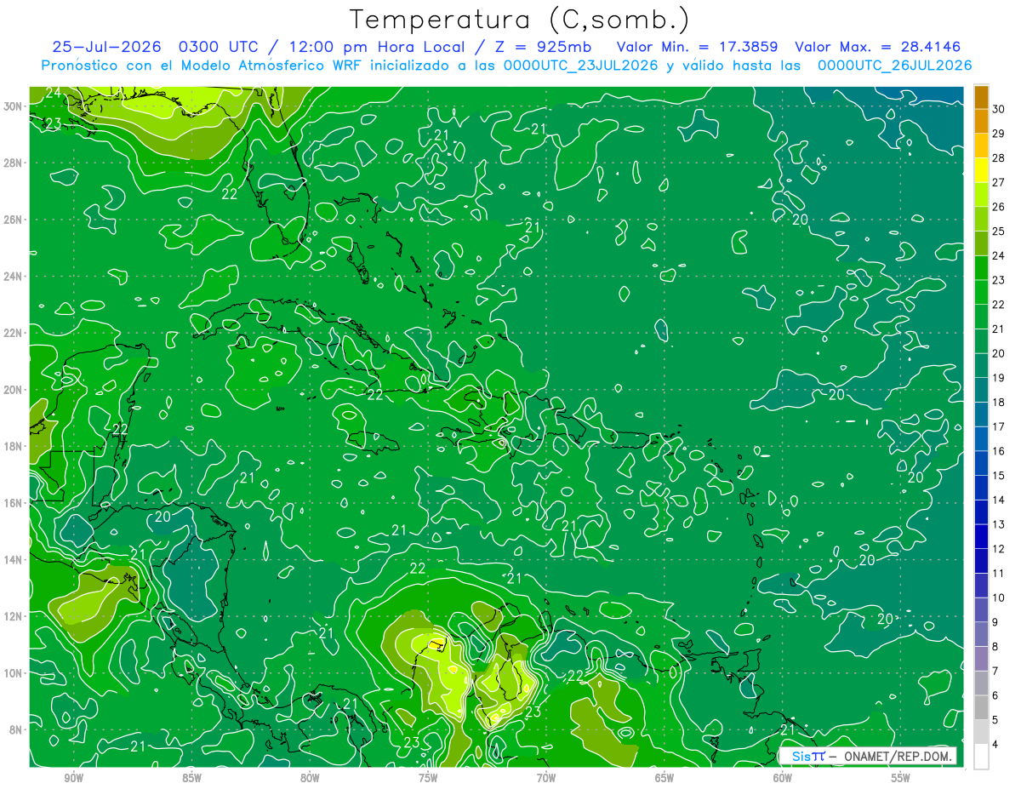Click the title Temperatura (C,somb.)
Image resolution: width=1021 pixels, height=789 pixels.
pos(519,19)
